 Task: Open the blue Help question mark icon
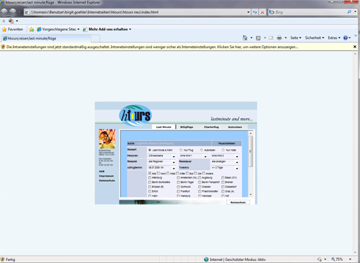tap(346, 37)
